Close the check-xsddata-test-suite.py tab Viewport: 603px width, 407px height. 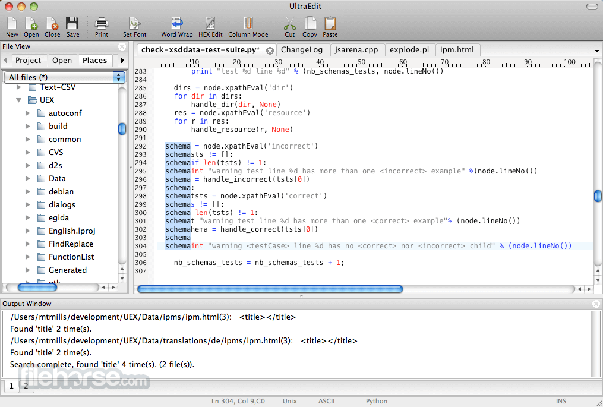270,51
